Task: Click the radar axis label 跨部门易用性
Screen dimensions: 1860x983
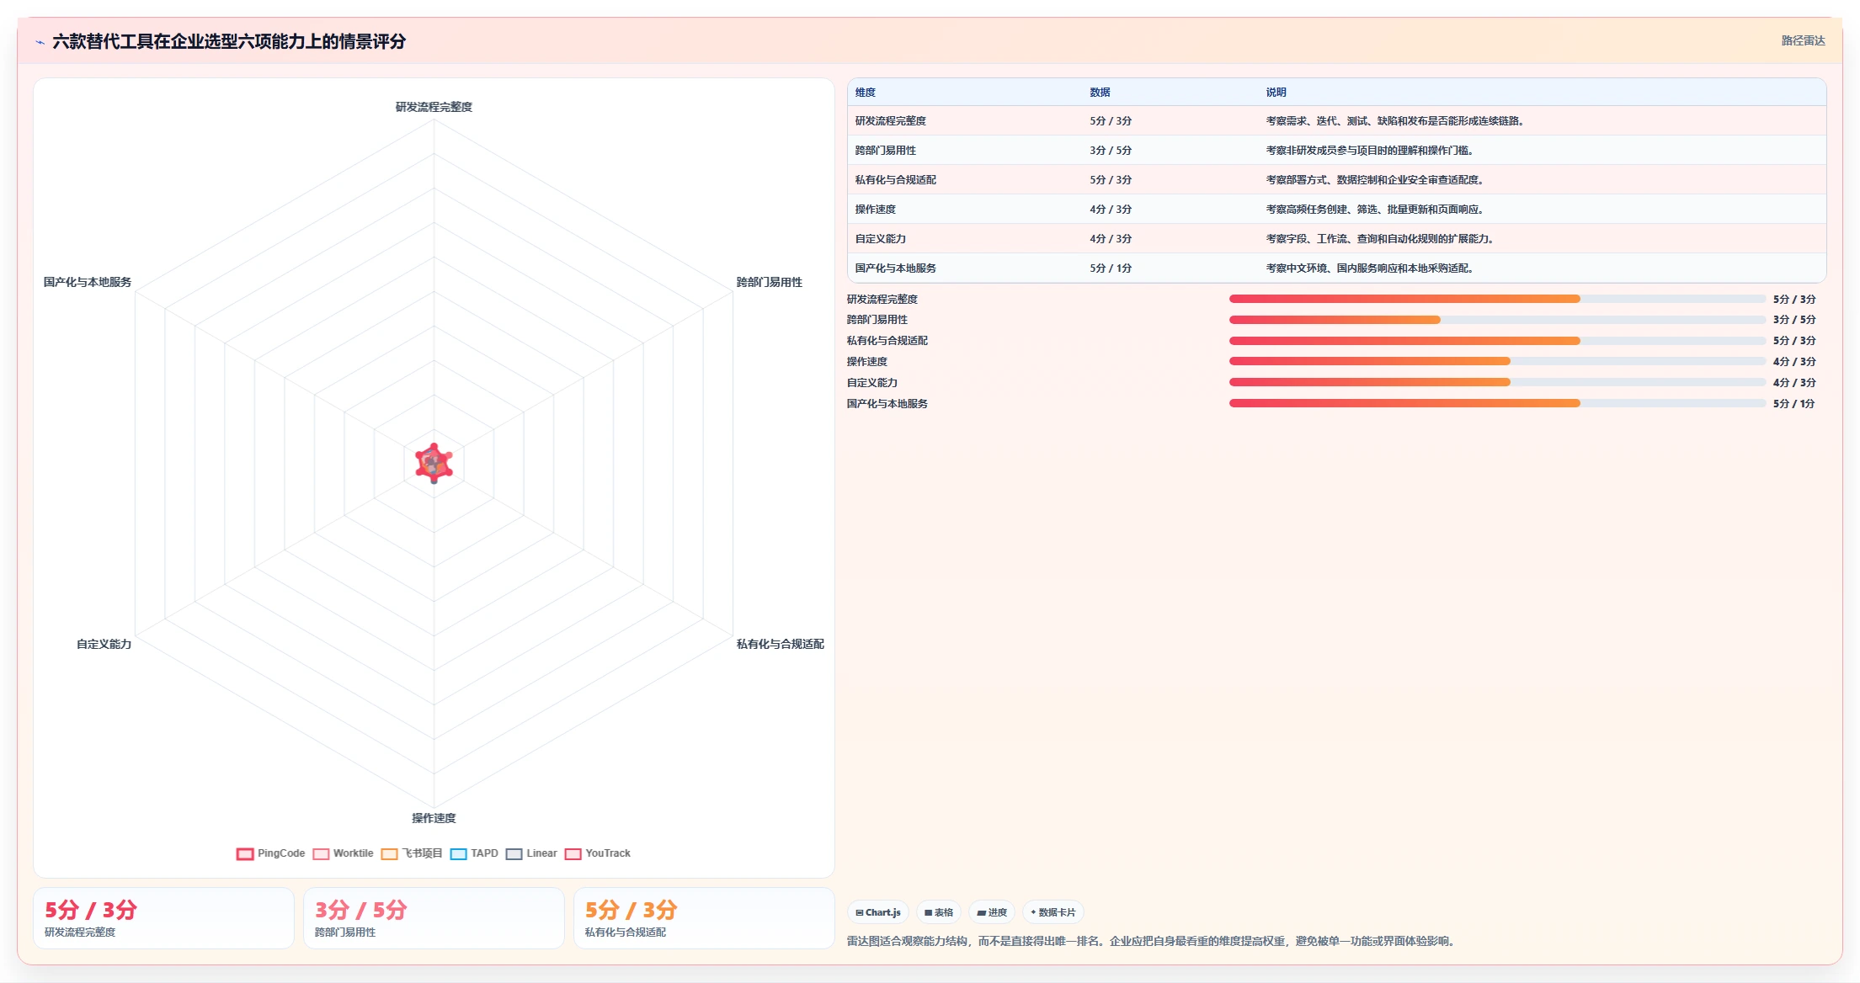Action: coord(770,282)
